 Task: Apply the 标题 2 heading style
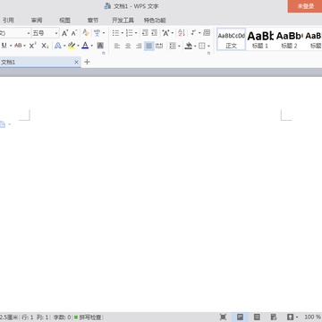(289, 39)
